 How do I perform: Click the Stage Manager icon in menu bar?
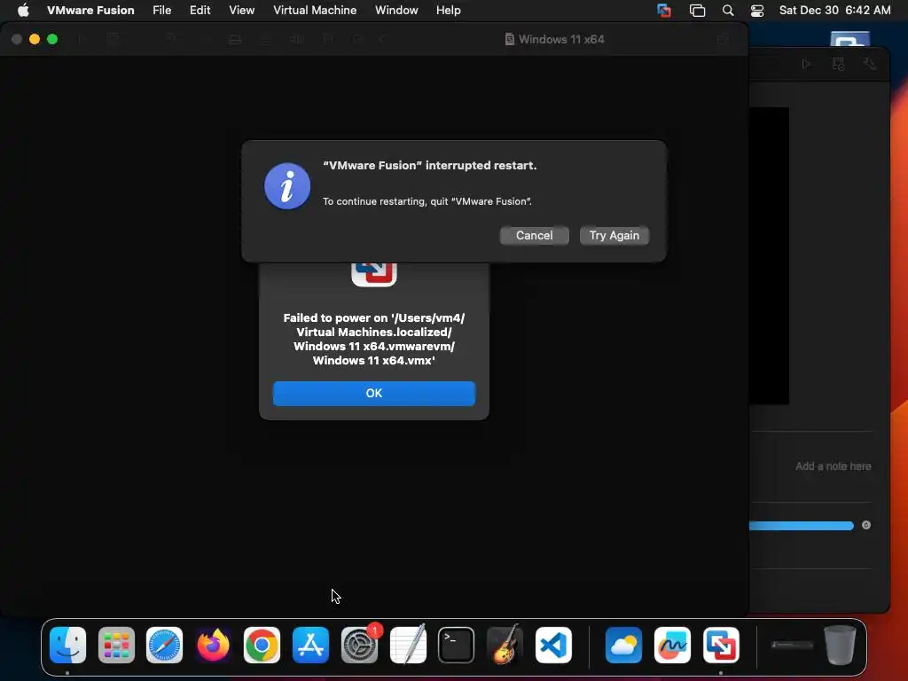click(697, 11)
